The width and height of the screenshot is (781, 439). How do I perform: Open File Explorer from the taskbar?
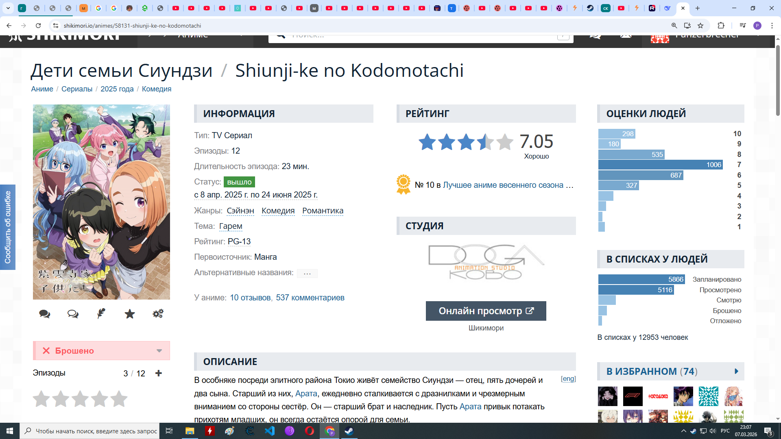pyautogui.click(x=190, y=431)
